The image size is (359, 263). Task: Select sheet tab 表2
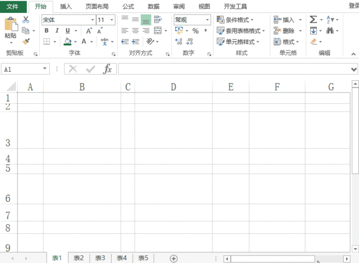coord(79,258)
